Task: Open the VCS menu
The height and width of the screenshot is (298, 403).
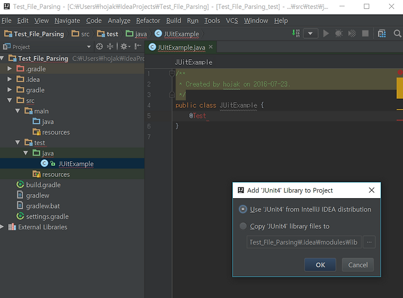Action: [x=232, y=21]
